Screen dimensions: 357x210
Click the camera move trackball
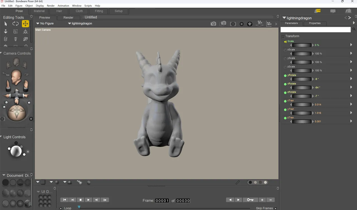point(16,113)
